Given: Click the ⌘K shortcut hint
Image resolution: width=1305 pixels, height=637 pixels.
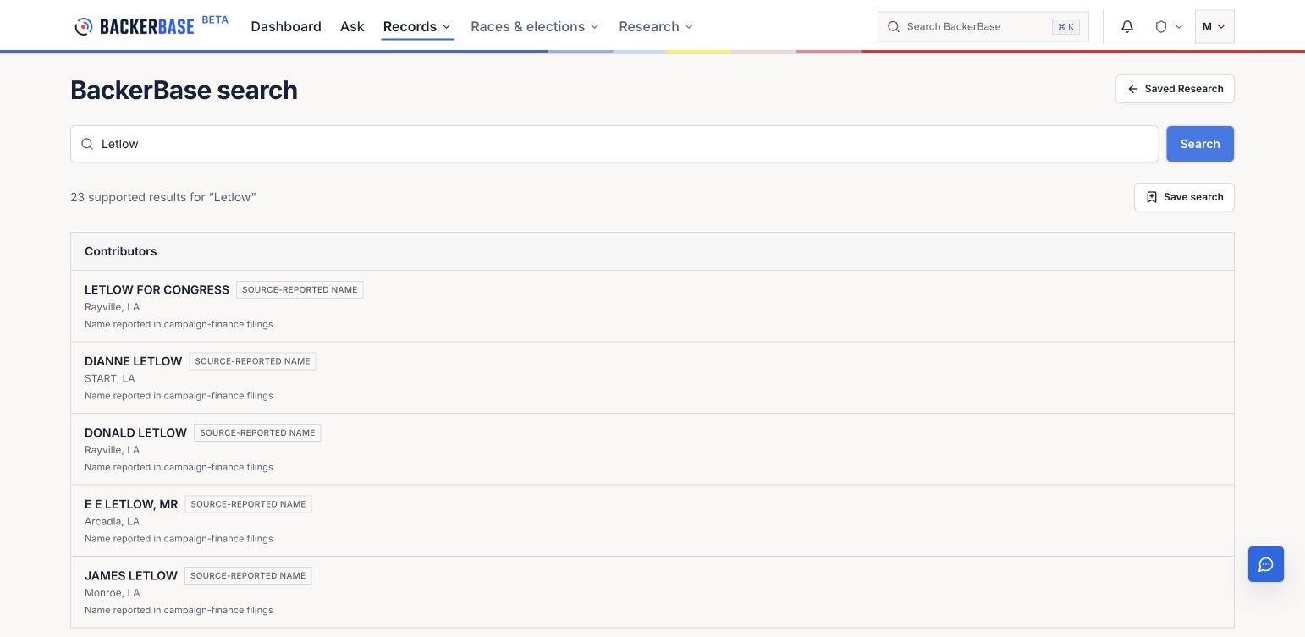Looking at the screenshot, I should pyautogui.click(x=1065, y=26).
